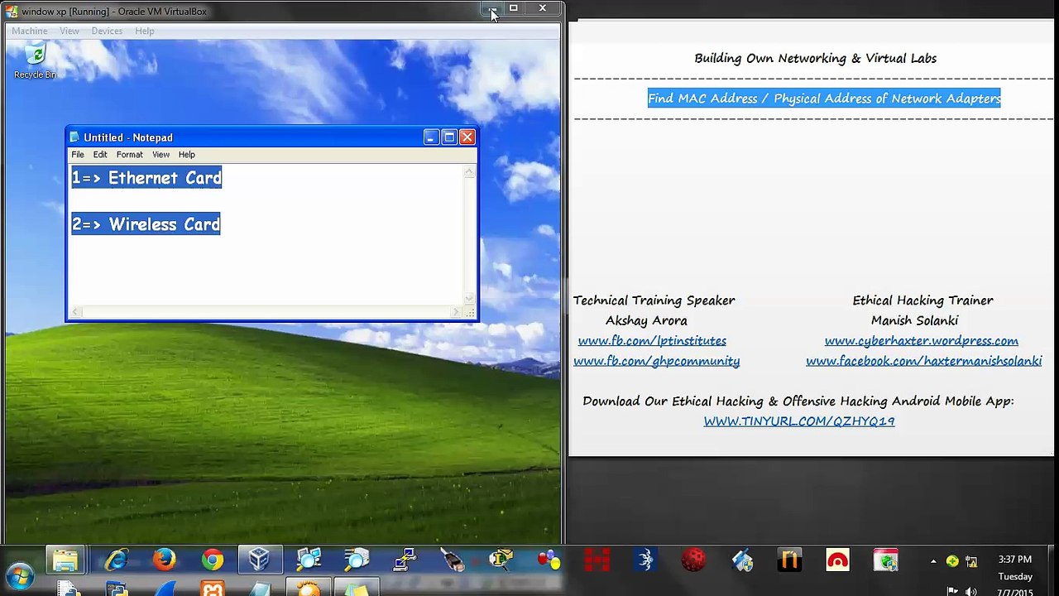Click the Notepad title bar icon
The height and width of the screenshot is (596, 1059).
click(74, 137)
